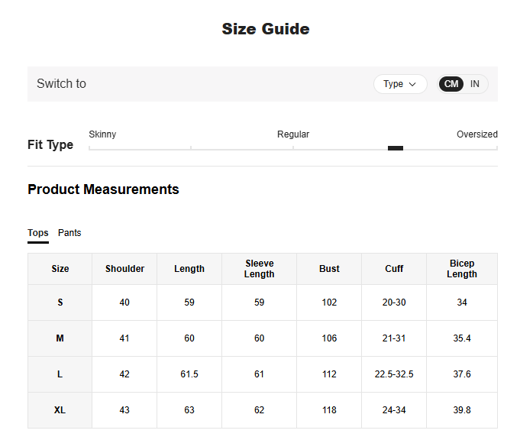Image resolution: width=520 pixels, height=440 pixels.
Task: Click the Regular fit label
Action: click(x=293, y=134)
